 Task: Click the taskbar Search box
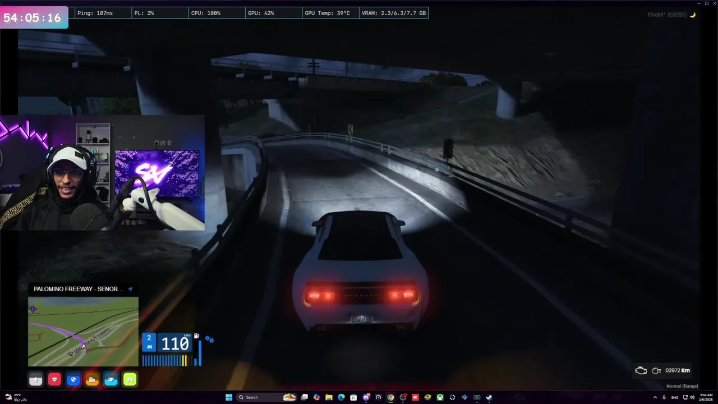click(x=266, y=397)
